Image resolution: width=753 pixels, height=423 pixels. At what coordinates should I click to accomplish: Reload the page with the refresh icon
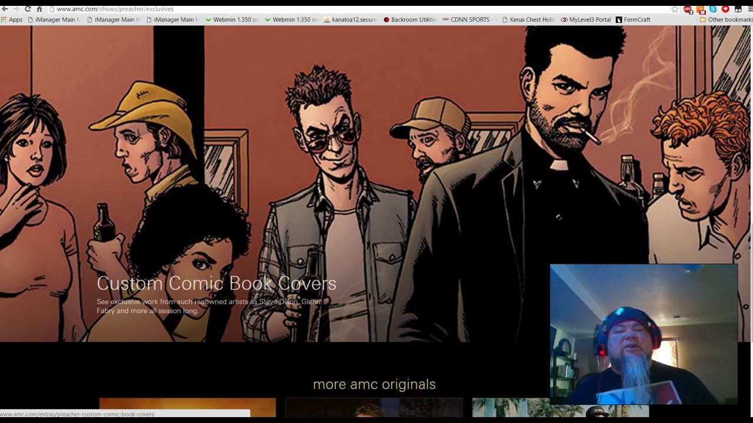tap(28, 9)
